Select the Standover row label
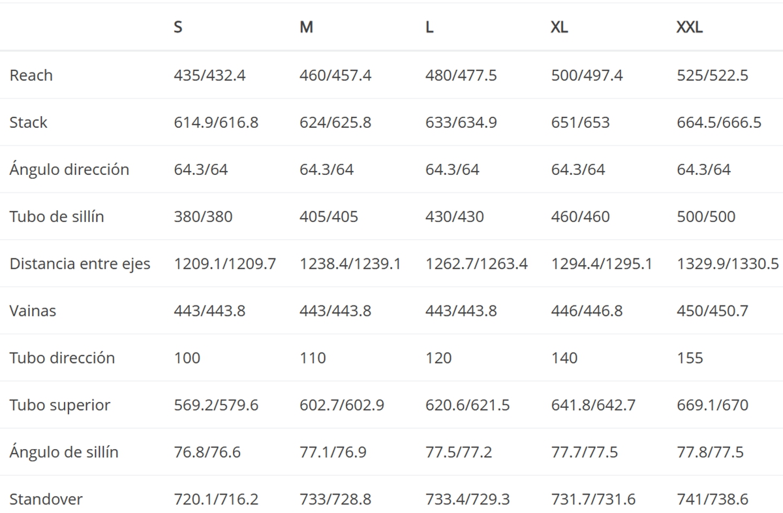 coord(46,499)
